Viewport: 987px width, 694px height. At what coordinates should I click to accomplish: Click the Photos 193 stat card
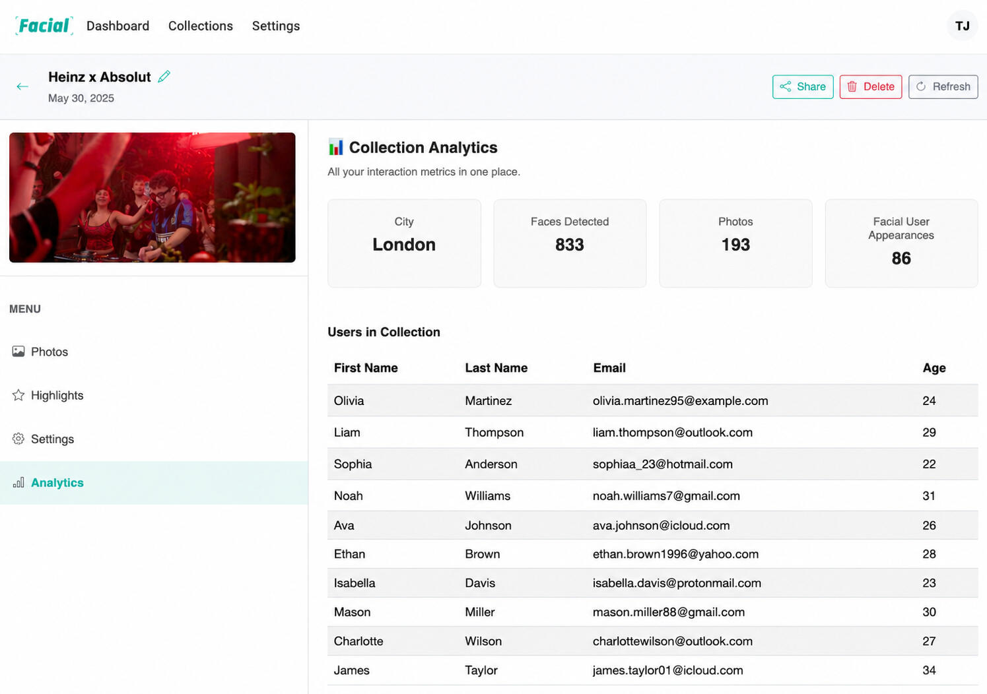click(735, 243)
